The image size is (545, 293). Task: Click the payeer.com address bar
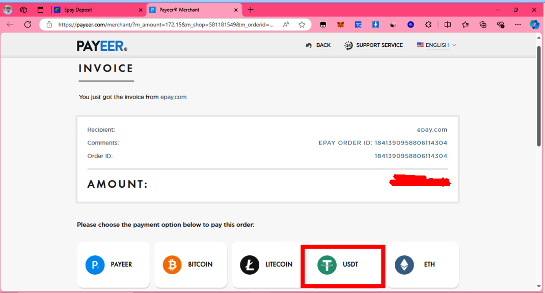166,24
